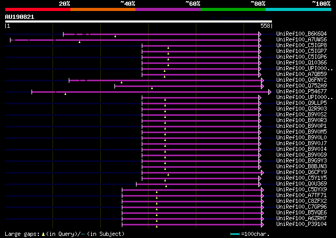Screen dimensions: 336x238
Task: Open the UniRef100_B5VQE6 hit name
Action: [x=301, y=213]
